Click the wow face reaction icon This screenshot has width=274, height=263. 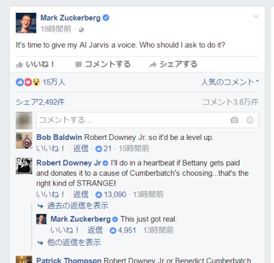pyautogui.click(x=36, y=82)
